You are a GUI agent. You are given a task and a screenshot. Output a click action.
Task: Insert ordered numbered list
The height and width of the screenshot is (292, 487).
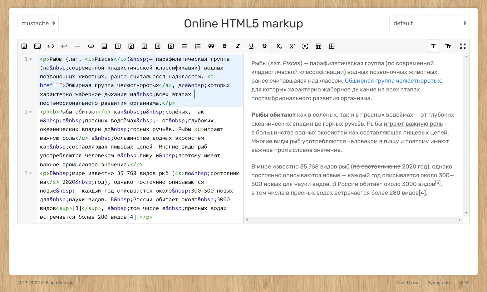click(198, 46)
